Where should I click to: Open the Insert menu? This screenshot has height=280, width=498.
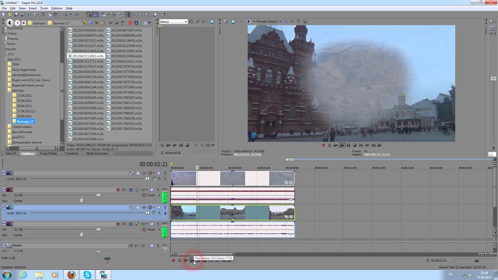33,8
